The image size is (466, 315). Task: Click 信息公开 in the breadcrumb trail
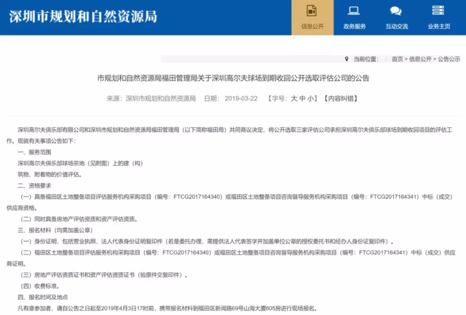[420, 59]
